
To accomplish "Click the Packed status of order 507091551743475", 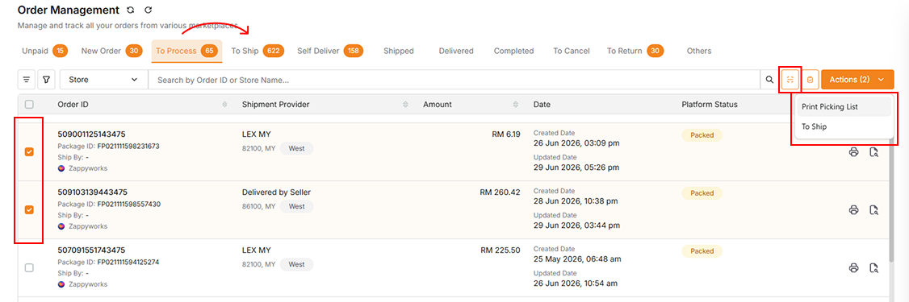I will tap(702, 251).
